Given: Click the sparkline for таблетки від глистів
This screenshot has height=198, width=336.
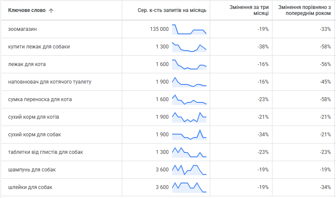Looking at the screenshot, I should click(189, 152).
